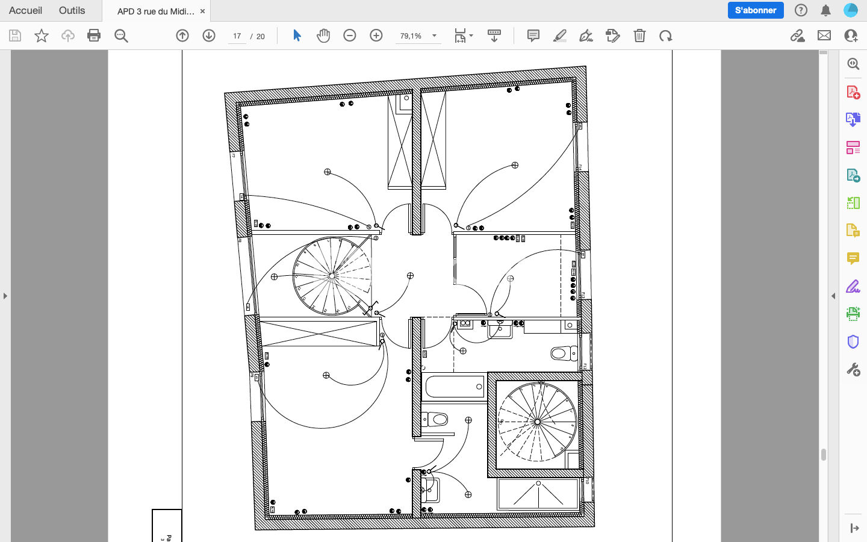Image resolution: width=867 pixels, height=542 pixels.
Task: Click the page number input field
Action: (237, 36)
